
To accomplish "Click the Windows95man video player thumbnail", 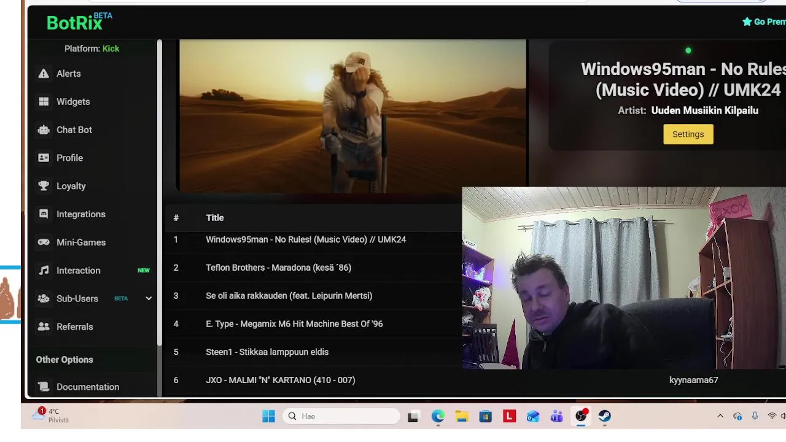I will tap(353, 117).
